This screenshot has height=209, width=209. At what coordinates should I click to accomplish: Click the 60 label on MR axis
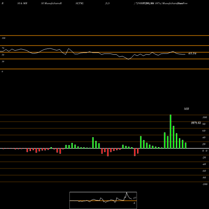click(204, 131)
